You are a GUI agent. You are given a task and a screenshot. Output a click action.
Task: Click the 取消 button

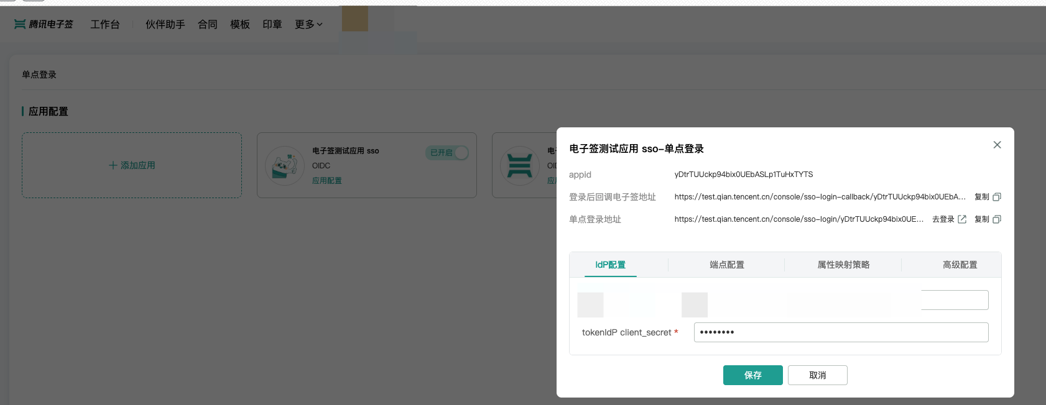[x=817, y=375]
